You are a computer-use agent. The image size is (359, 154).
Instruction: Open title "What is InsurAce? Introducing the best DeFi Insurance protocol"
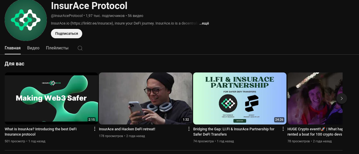(x=41, y=132)
